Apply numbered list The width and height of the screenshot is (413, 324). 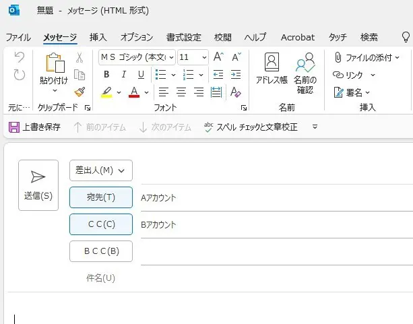coord(189,75)
